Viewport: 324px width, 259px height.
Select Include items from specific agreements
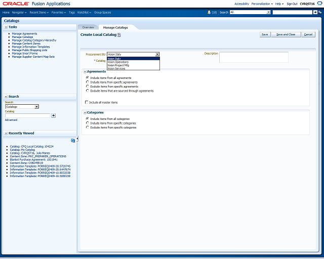[88, 82]
